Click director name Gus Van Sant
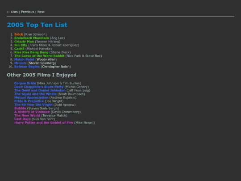The width and height of the screenshot is (241, 181). [x=43, y=119]
